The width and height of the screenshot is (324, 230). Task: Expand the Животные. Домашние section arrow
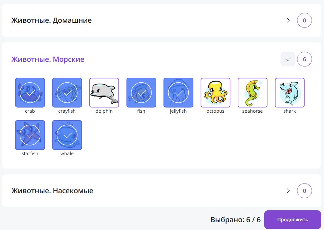[x=288, y=20]
